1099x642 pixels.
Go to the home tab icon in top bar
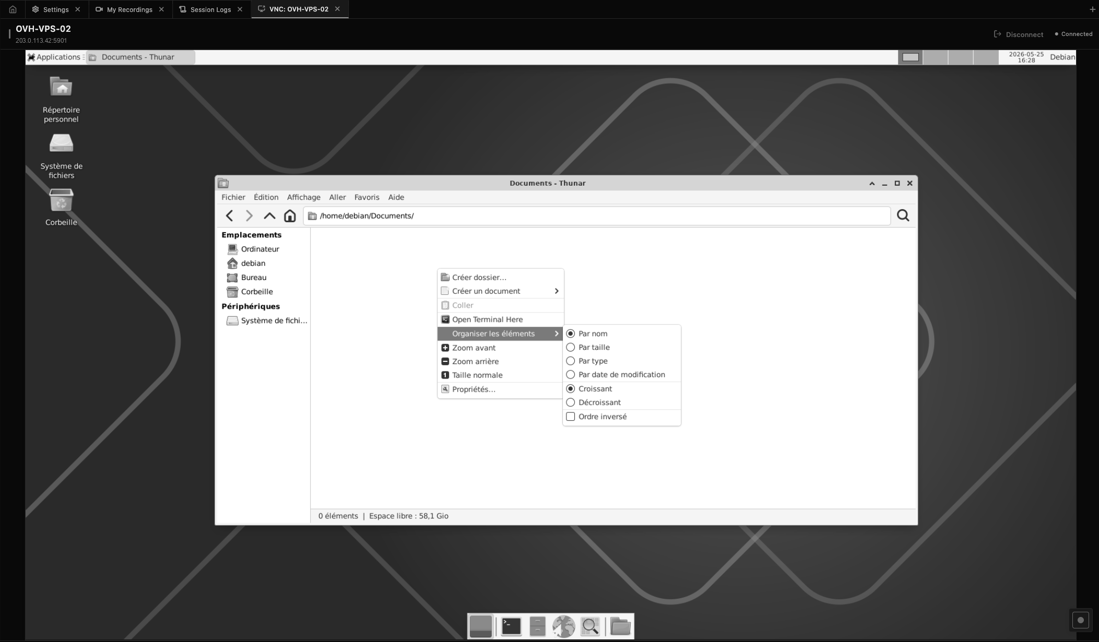13,9
